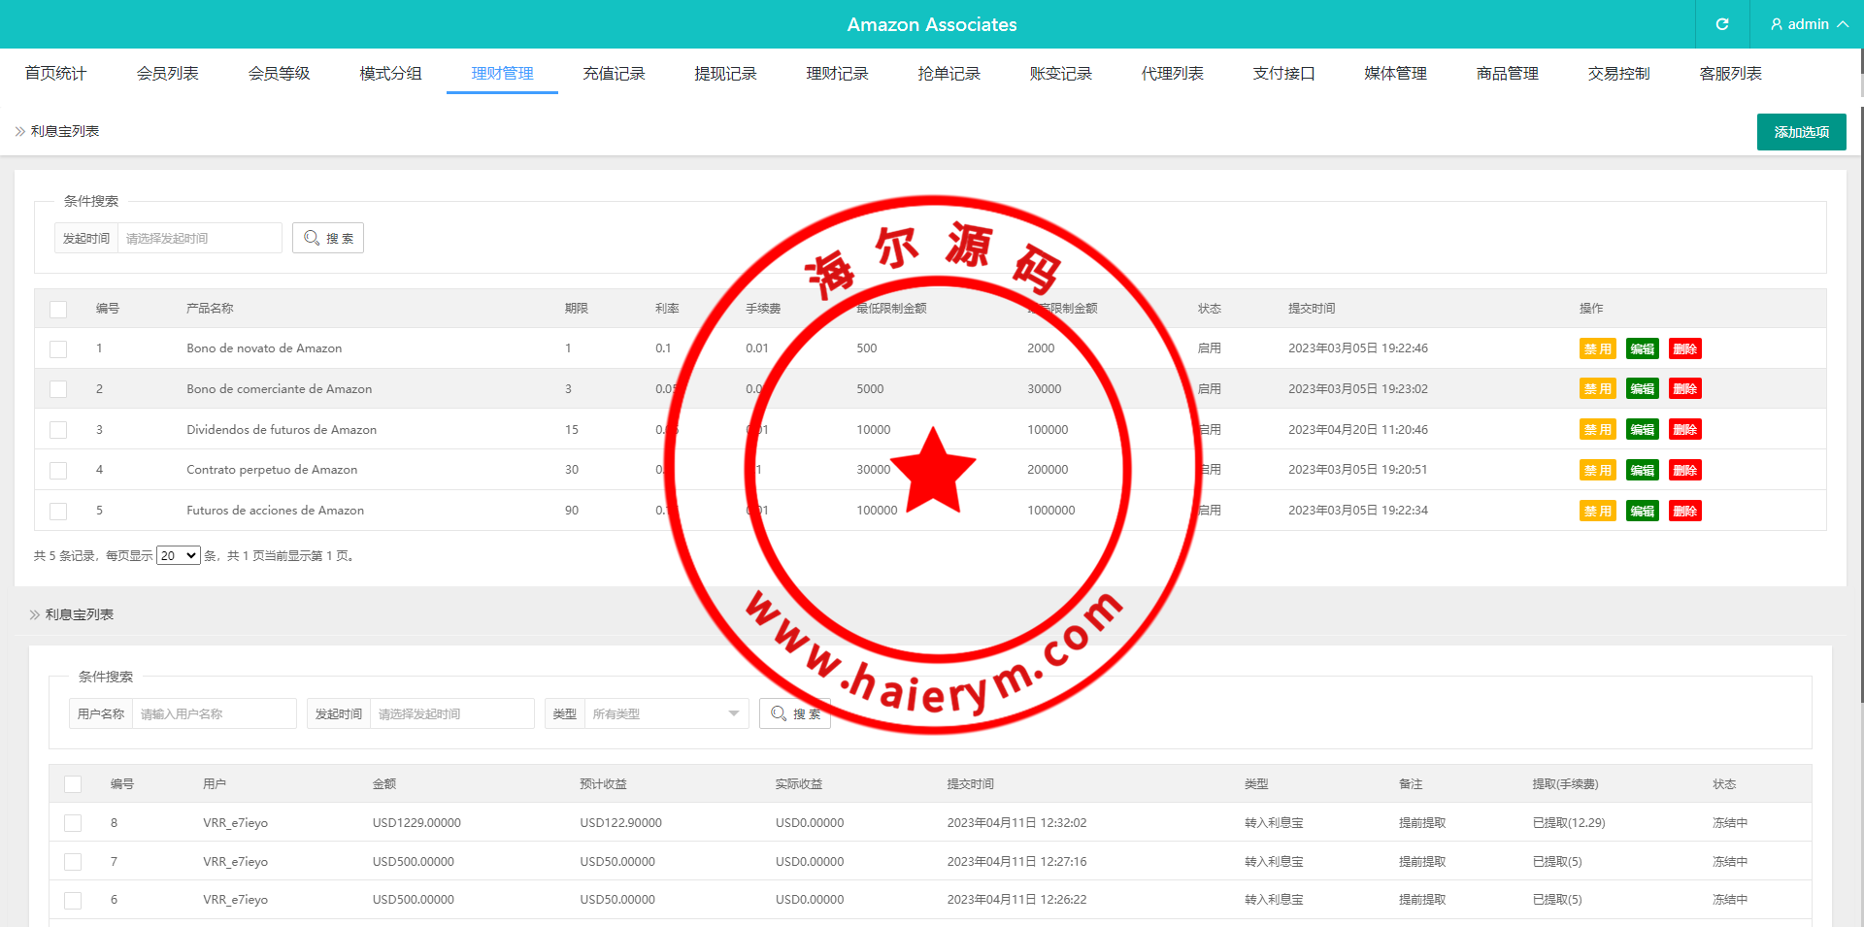Disable Bono de novato de Amazon (禁用)

pos(1597,348)
